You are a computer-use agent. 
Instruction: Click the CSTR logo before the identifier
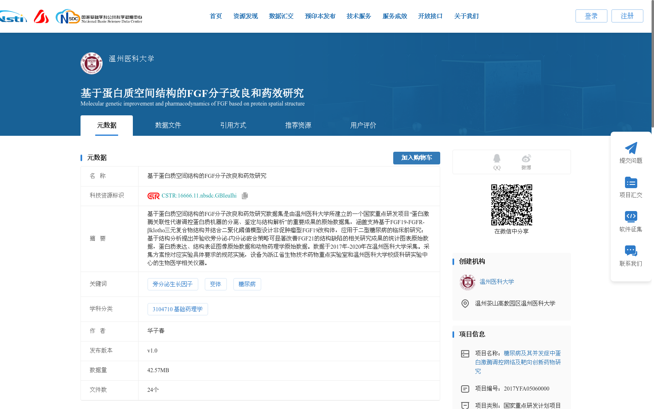[x=152, y=196]
